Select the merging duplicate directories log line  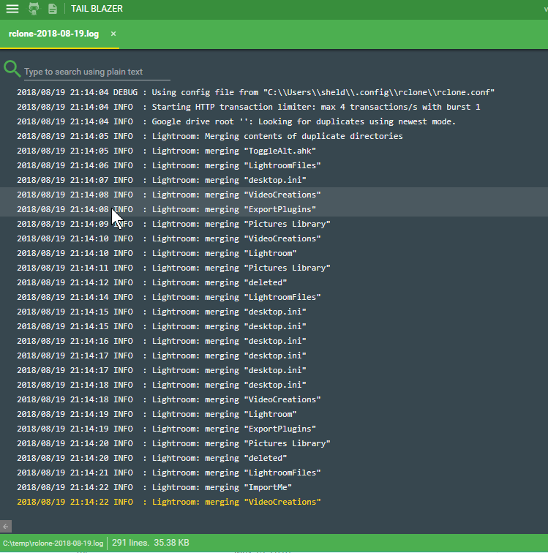(210, 136)
